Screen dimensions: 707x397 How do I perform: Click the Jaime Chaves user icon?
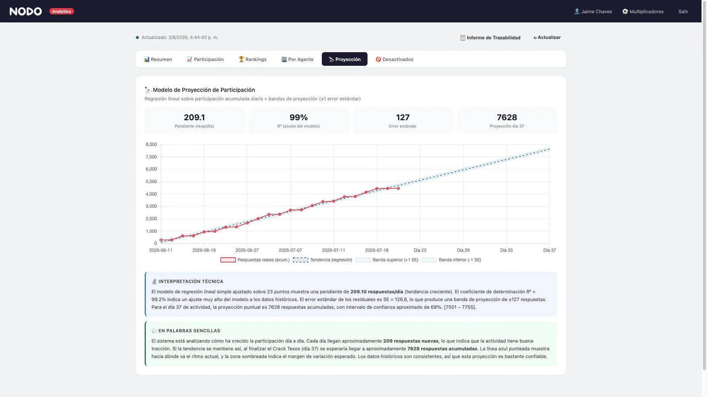click(577, 11)
